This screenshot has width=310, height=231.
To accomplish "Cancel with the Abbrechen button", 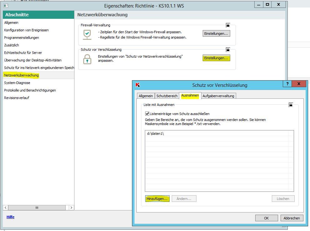I will click(292, 218).
